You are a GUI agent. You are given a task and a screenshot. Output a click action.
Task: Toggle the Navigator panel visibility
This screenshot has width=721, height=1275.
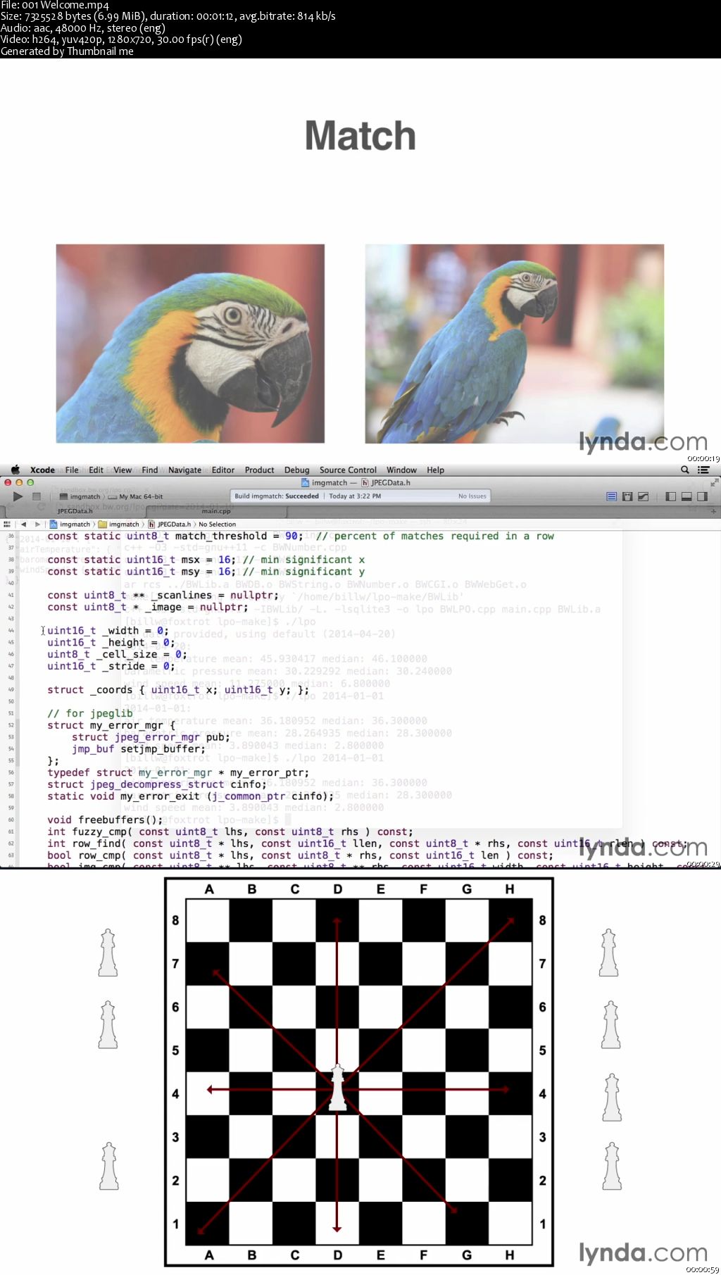670,496
